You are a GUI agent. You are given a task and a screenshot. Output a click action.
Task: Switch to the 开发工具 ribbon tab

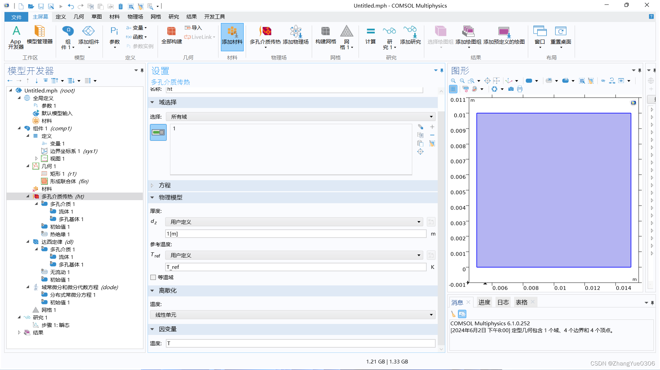click(x=214, y=17)
